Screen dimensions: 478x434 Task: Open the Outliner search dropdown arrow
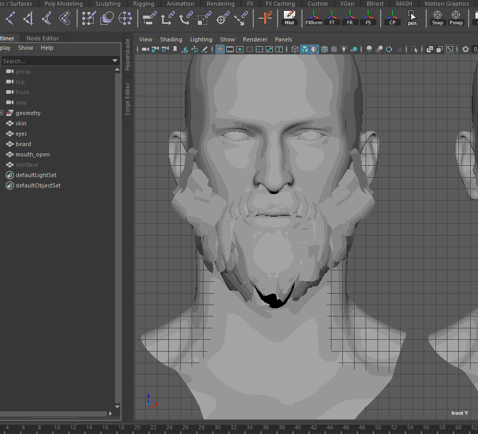pos(115,61)
